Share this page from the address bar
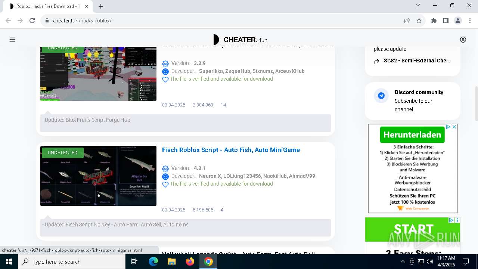Viewport: 478px width, 269px height. point(407,21)
